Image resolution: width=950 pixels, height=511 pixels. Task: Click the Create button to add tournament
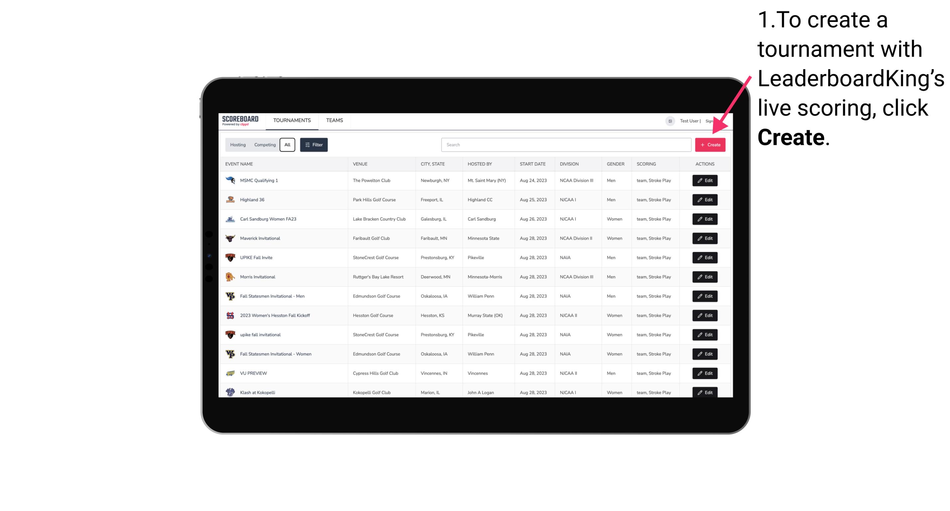click(x=710, y=144)
